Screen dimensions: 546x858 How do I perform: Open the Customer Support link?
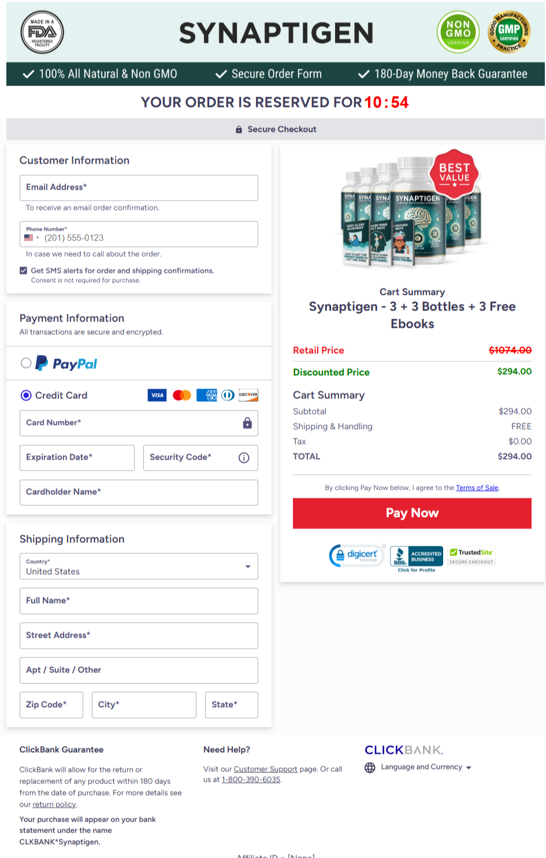tap(265, 769)
